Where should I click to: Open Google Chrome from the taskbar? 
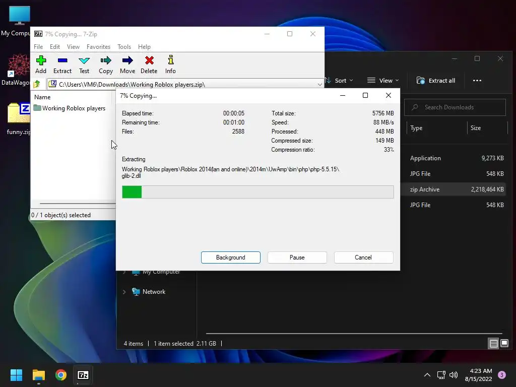pos(61,375)
